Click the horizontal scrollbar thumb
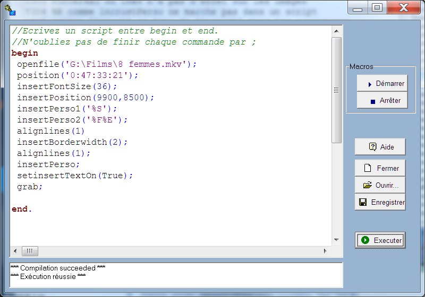The width and height of the screenshot is (425, 297). tap(30, 251)
